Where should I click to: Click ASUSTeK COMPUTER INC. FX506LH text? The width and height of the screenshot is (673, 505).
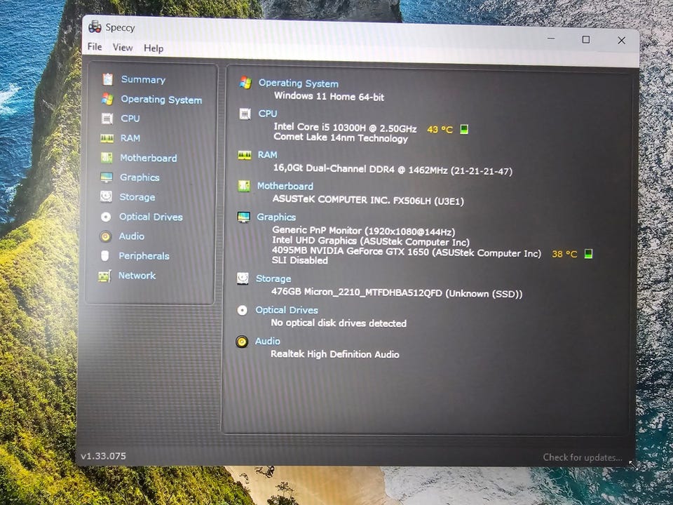click(x=368, y=200)
